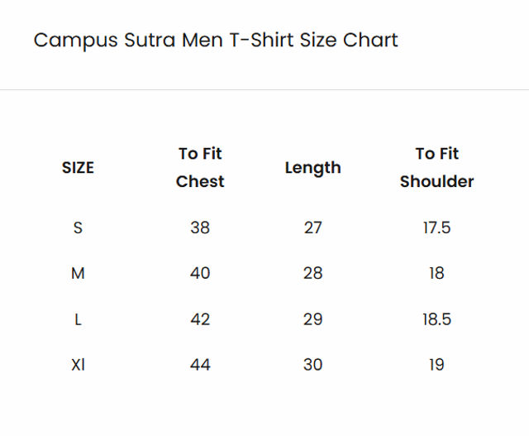Viewport: 529px width, 436px height.
Task: Click length value 29
Action: coord(312,319)
